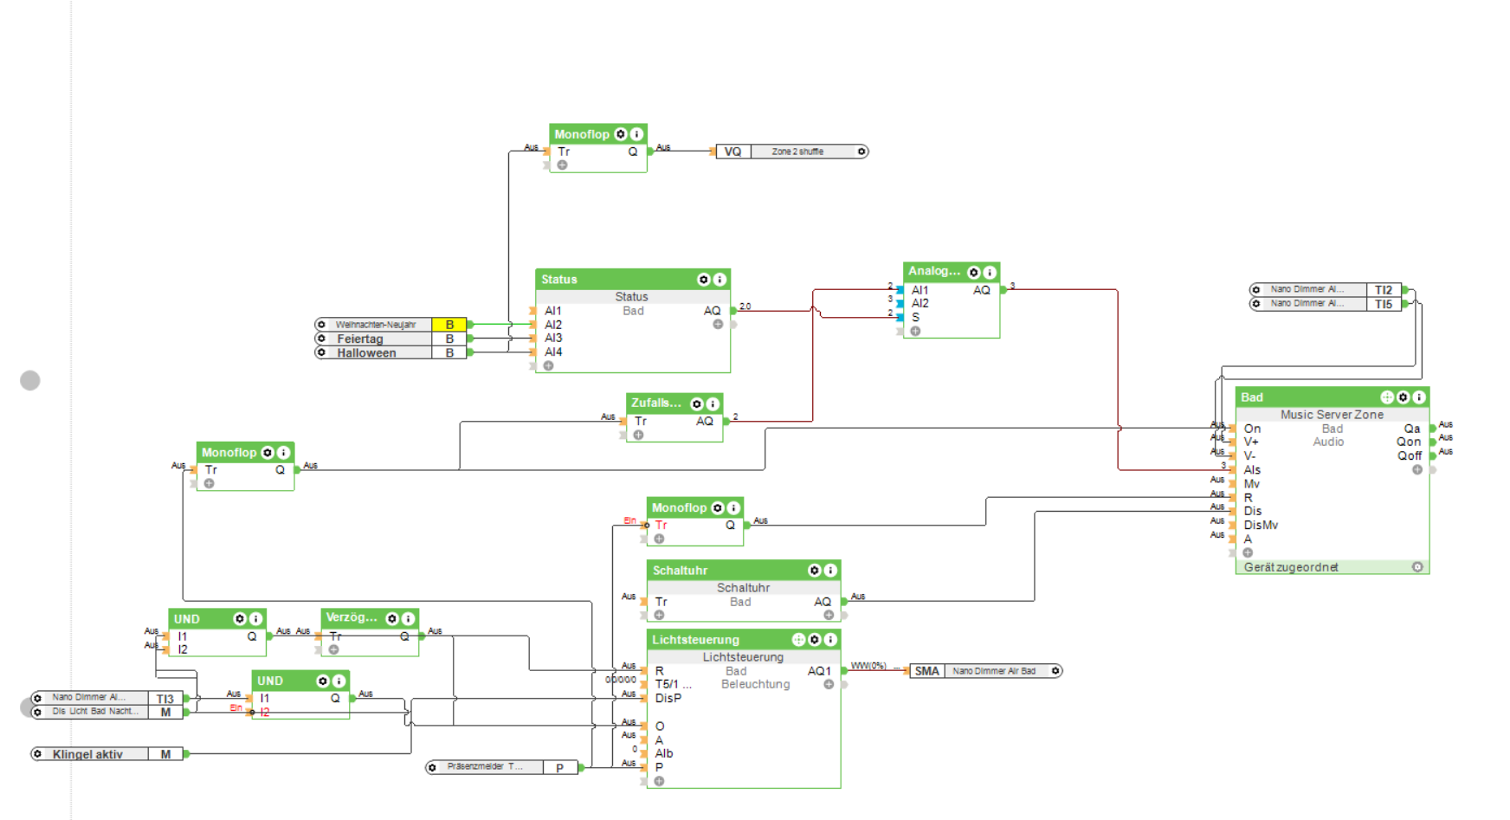
Task: Click the T5/1 ... input of Lichtsteuerung
Action: (674, 685)
